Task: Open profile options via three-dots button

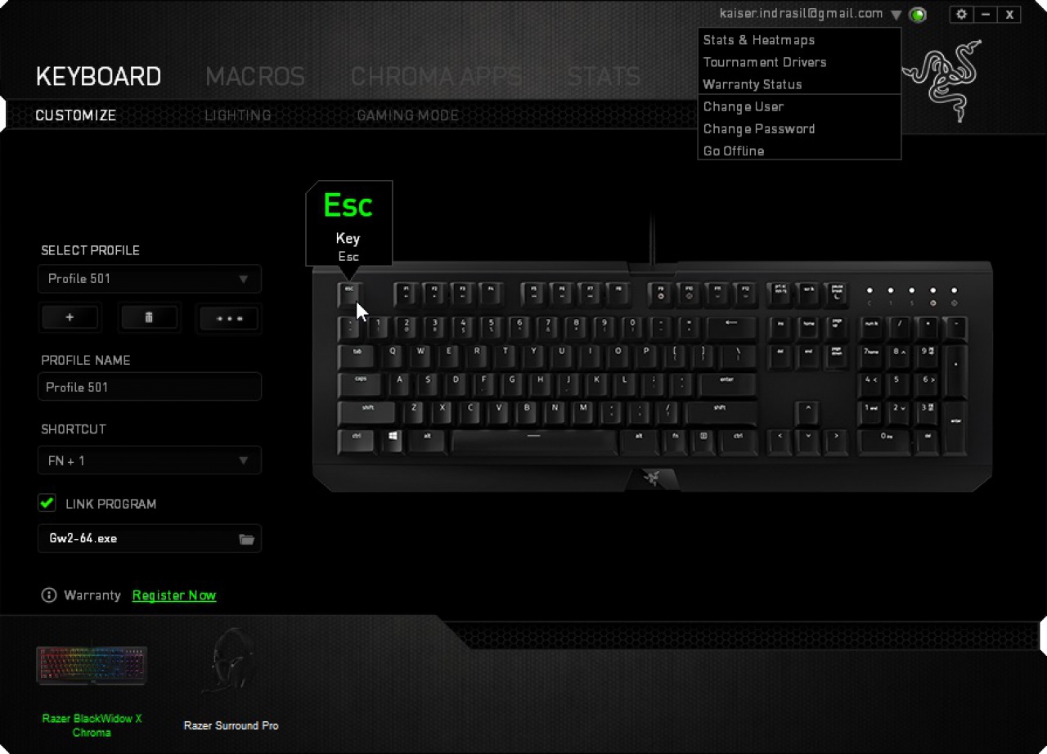Action: coord(228,318)
